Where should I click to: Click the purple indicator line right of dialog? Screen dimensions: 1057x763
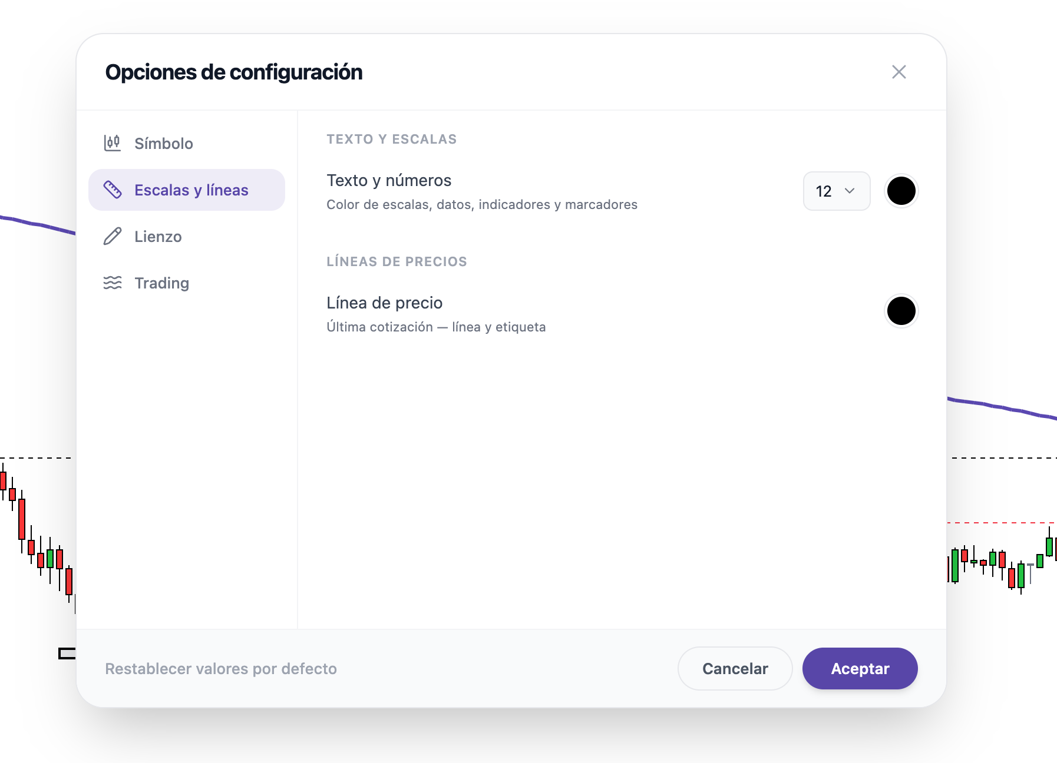pos(1002,407)
